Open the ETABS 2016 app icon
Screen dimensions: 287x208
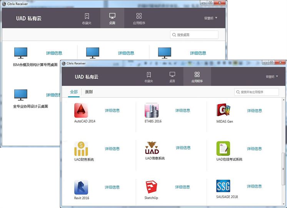(x=152, y=111)
